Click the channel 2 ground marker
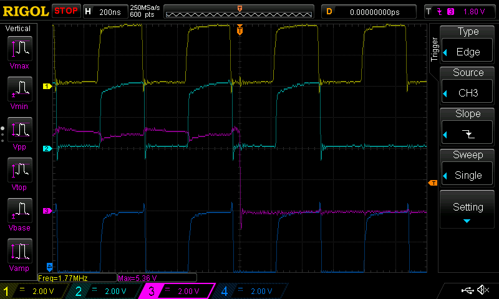Image resolution: width=499 pixels, height=299 pixels. pos(47,148)
